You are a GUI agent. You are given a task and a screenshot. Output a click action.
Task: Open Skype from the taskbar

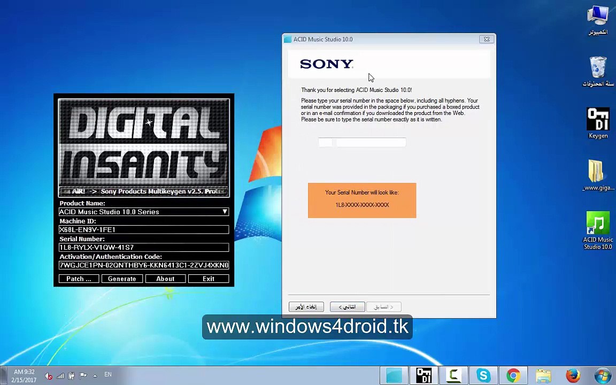[x=483, y=375]
